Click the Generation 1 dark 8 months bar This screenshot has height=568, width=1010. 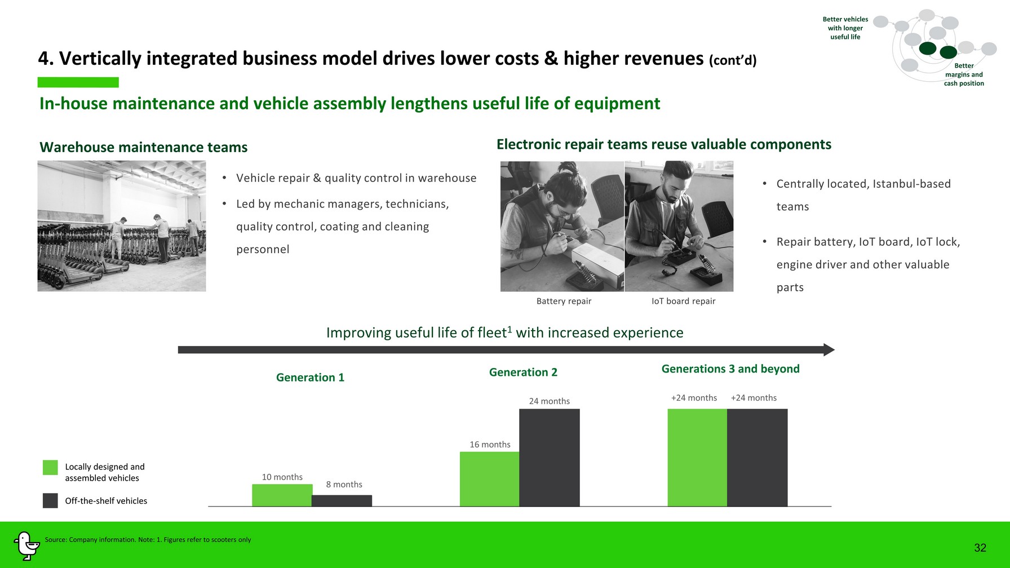point(342,500)
